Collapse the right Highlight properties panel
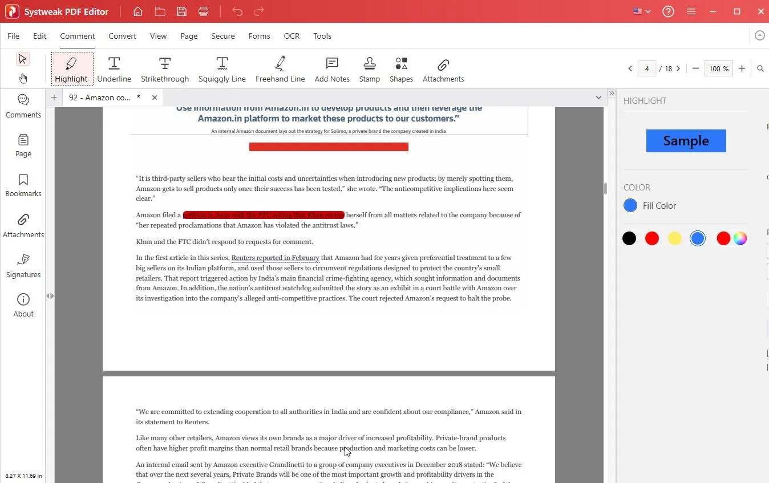The height and width of the screenshot is (483, 769). tap(612, 92)
